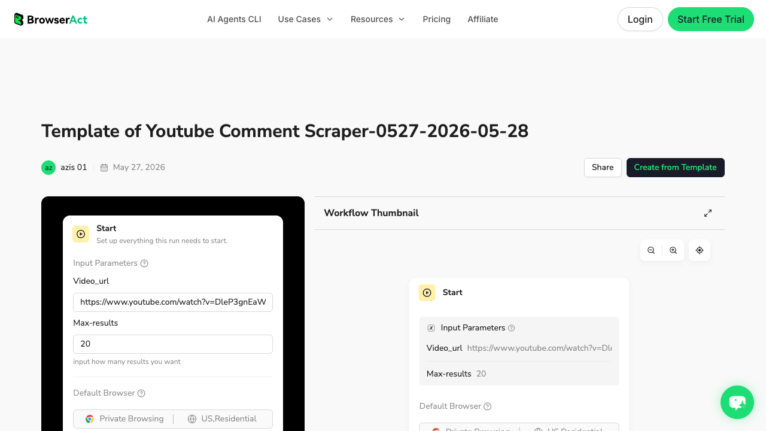The image size is (766, 431).
Task: Go to the Pricing page
Action: point(436,19)
